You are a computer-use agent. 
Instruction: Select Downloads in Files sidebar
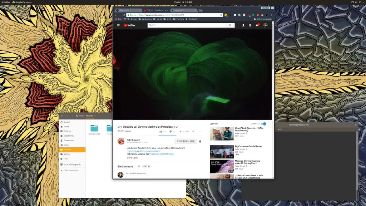pyautogui.click(x=72, y=140)
